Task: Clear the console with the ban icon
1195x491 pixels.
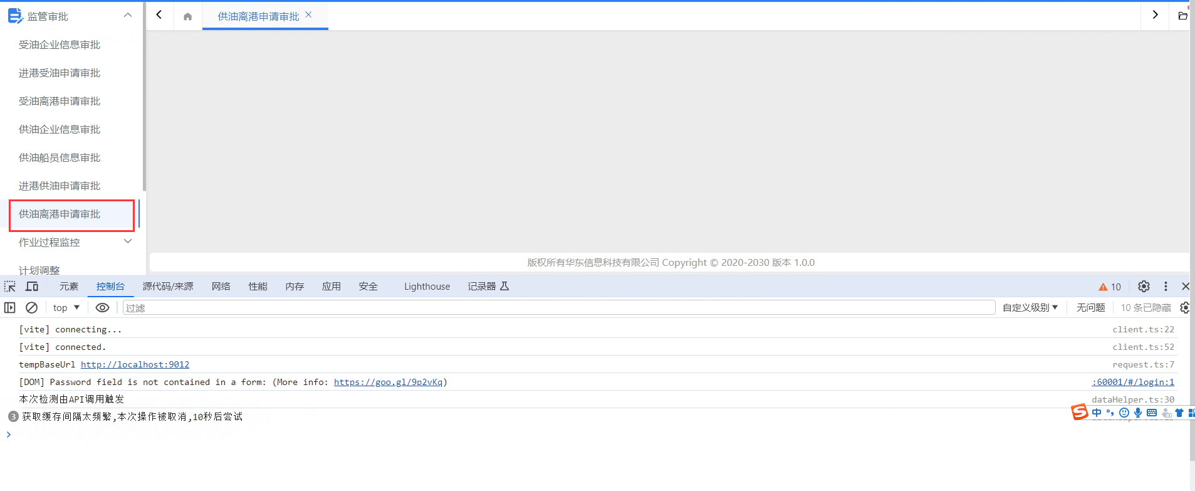Action: [31, 308]
